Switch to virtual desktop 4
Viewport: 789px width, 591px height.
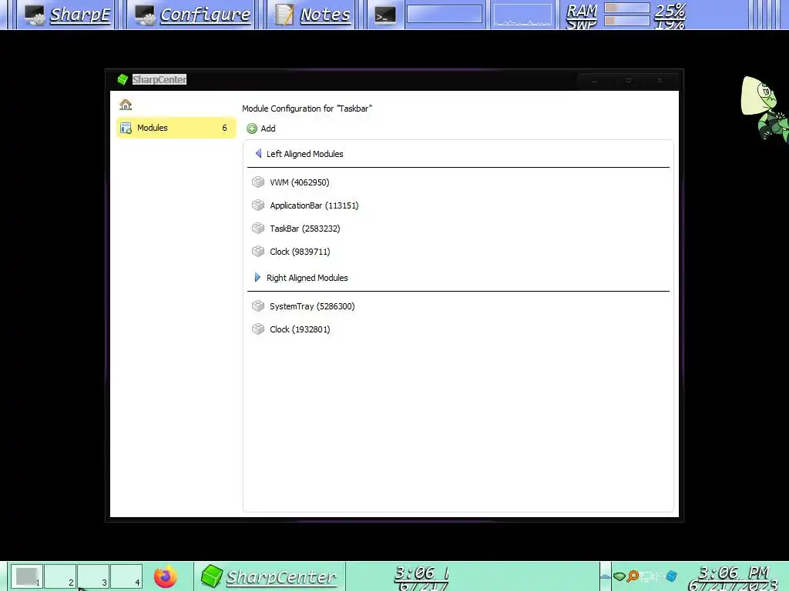(126, 576)
